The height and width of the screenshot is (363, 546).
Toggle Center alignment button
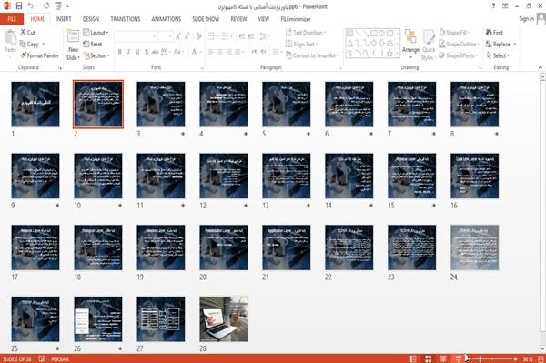click(219, 52)
